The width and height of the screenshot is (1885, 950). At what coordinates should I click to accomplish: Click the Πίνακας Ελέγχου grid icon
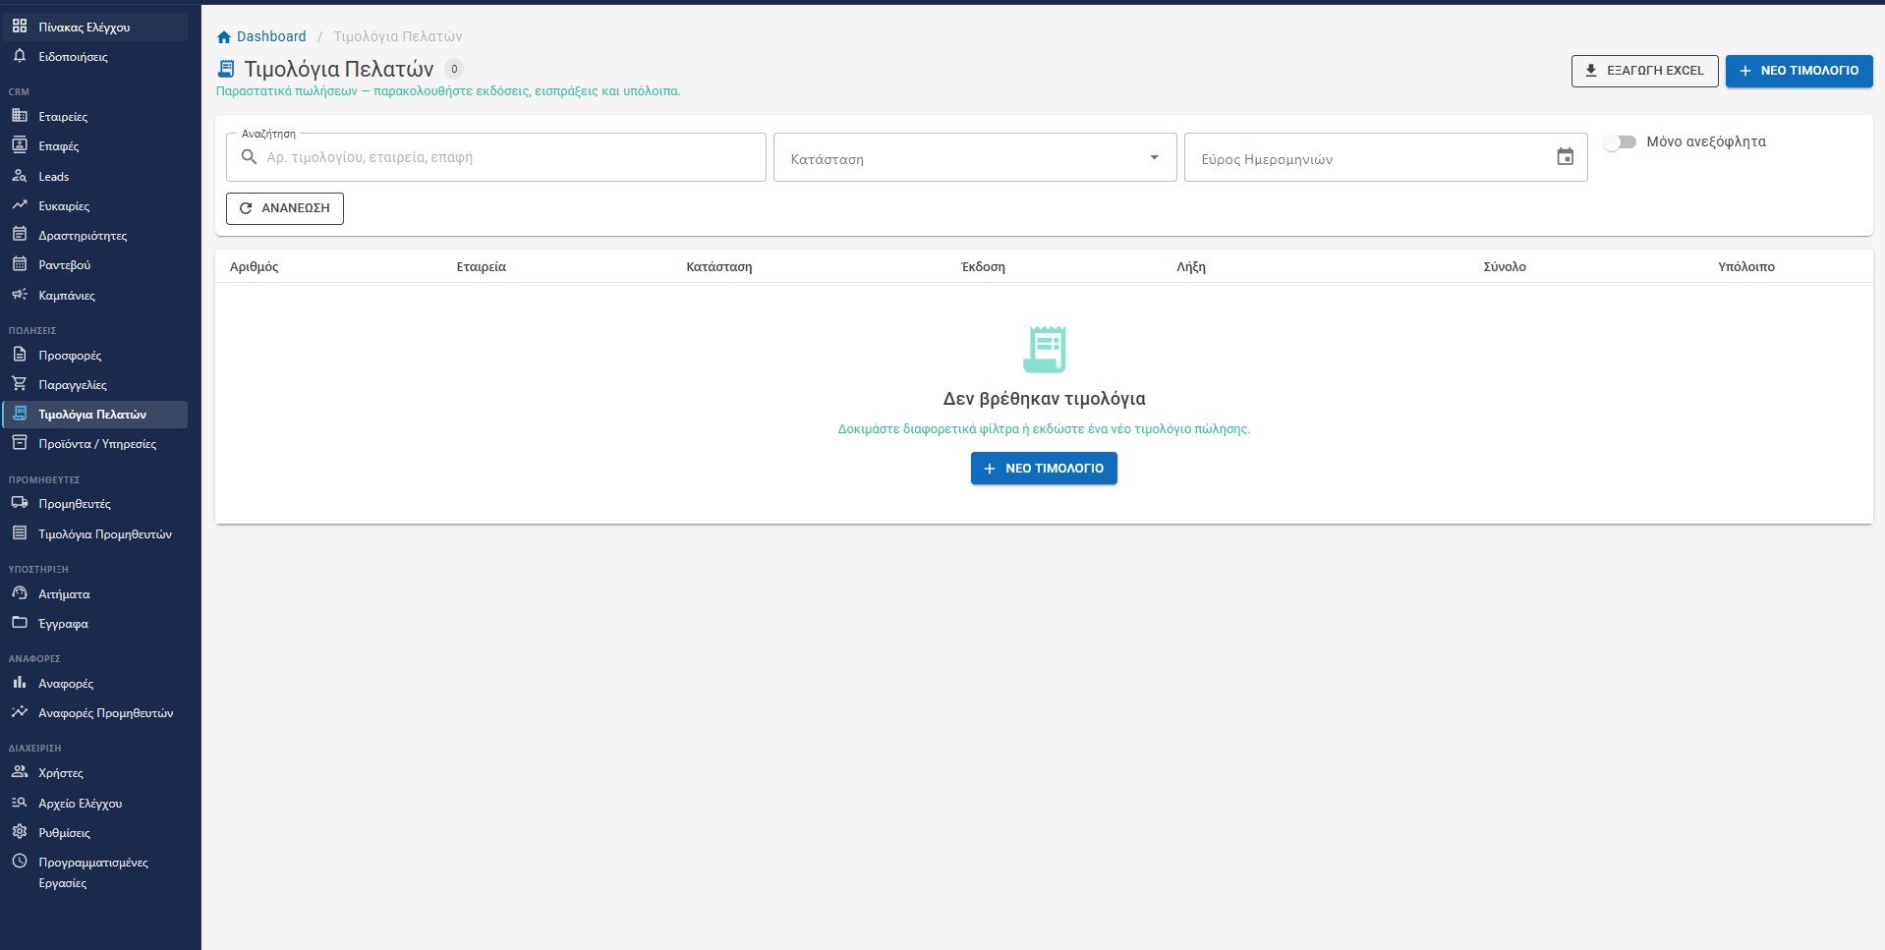(20, 27)
